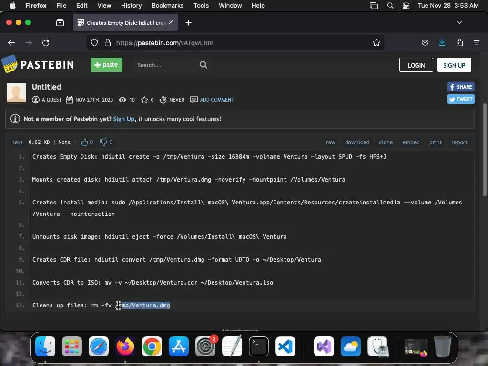Focus the Pastebin Search field
The width and height of the screenshot is (488, 366).
point(166,65)
